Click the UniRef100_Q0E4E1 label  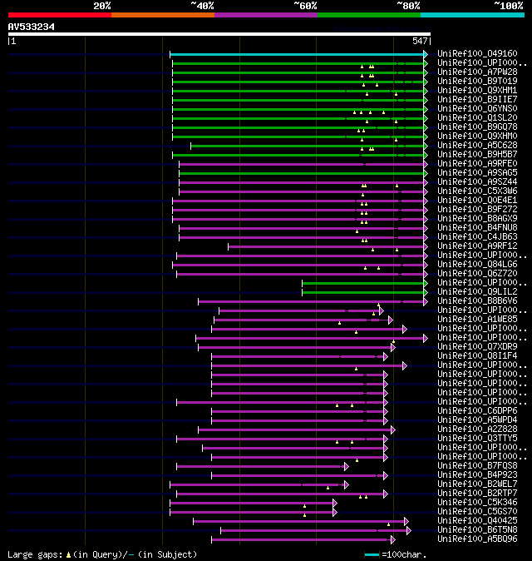pyautogui.click(x=477, y=200)
